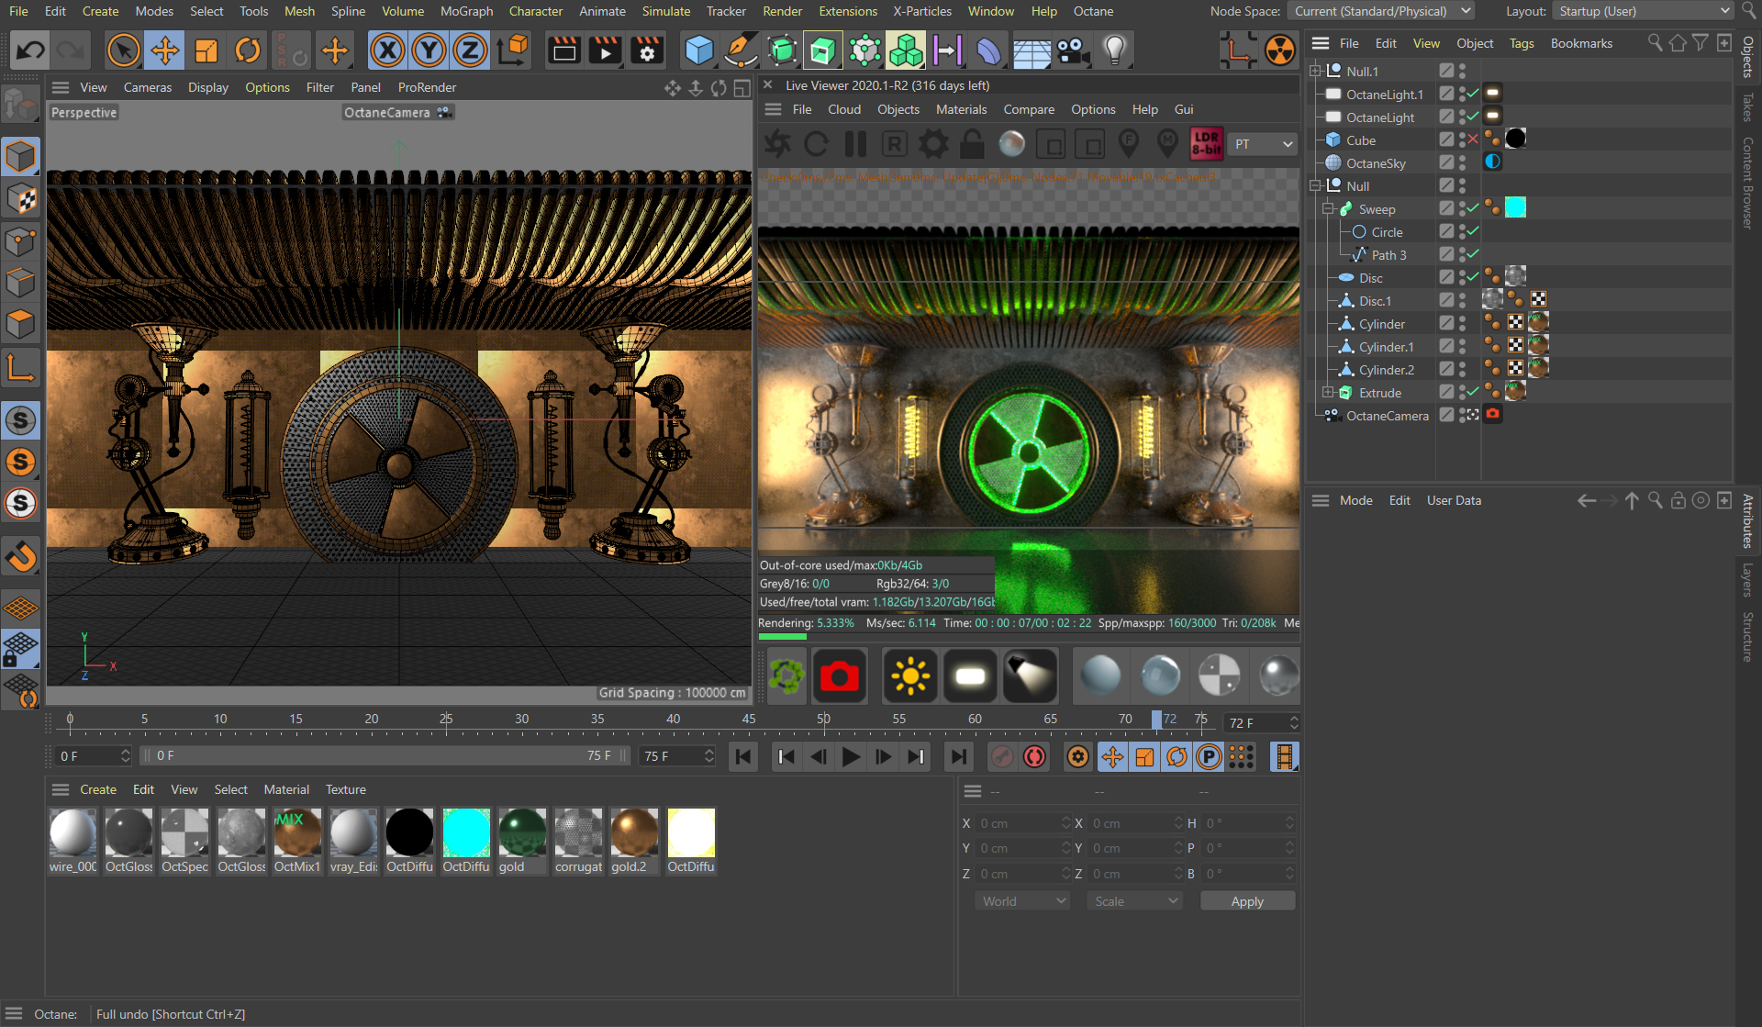Click the Apply button
This screenshot has width=1762, height=1027.
click(1246, 901)
